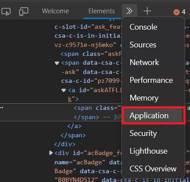Click the plus icon to add tool
Image resolution: width=190 pixels, height=182 pixels.
coord(147,11)
